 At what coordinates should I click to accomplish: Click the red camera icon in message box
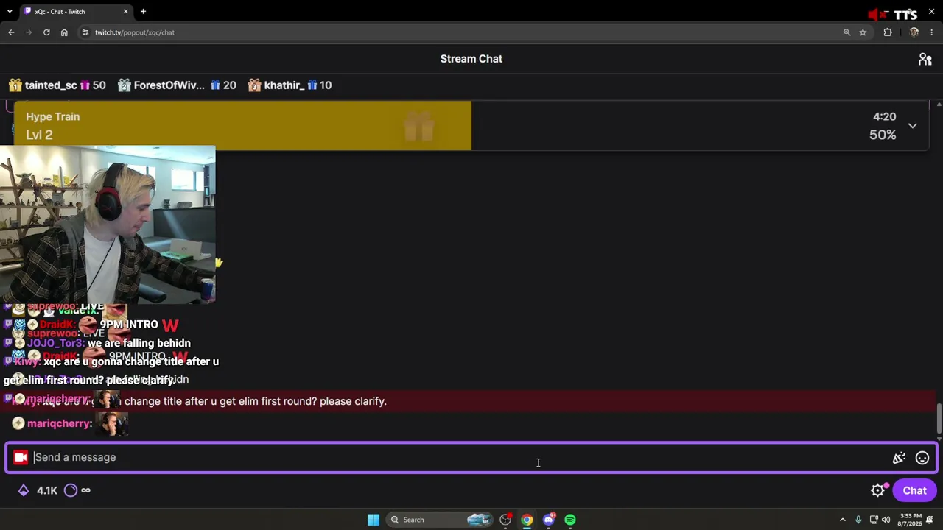(21, 457)
